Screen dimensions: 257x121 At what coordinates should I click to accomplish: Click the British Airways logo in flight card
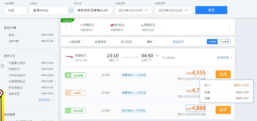pyautogui.click(x=69, y=57)
